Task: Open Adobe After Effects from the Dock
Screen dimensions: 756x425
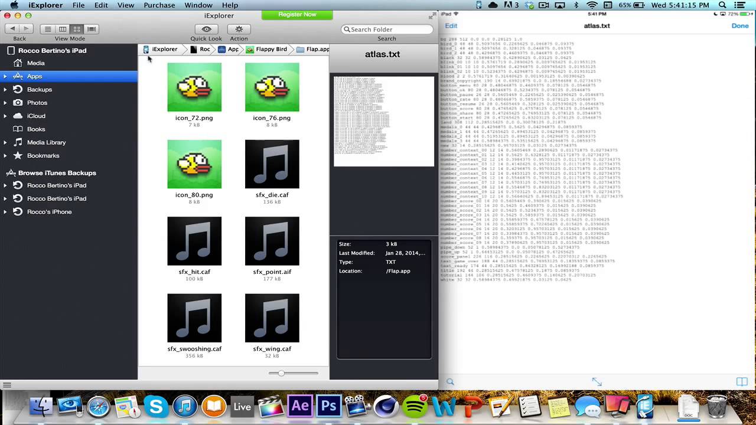Action: point(300,407)
